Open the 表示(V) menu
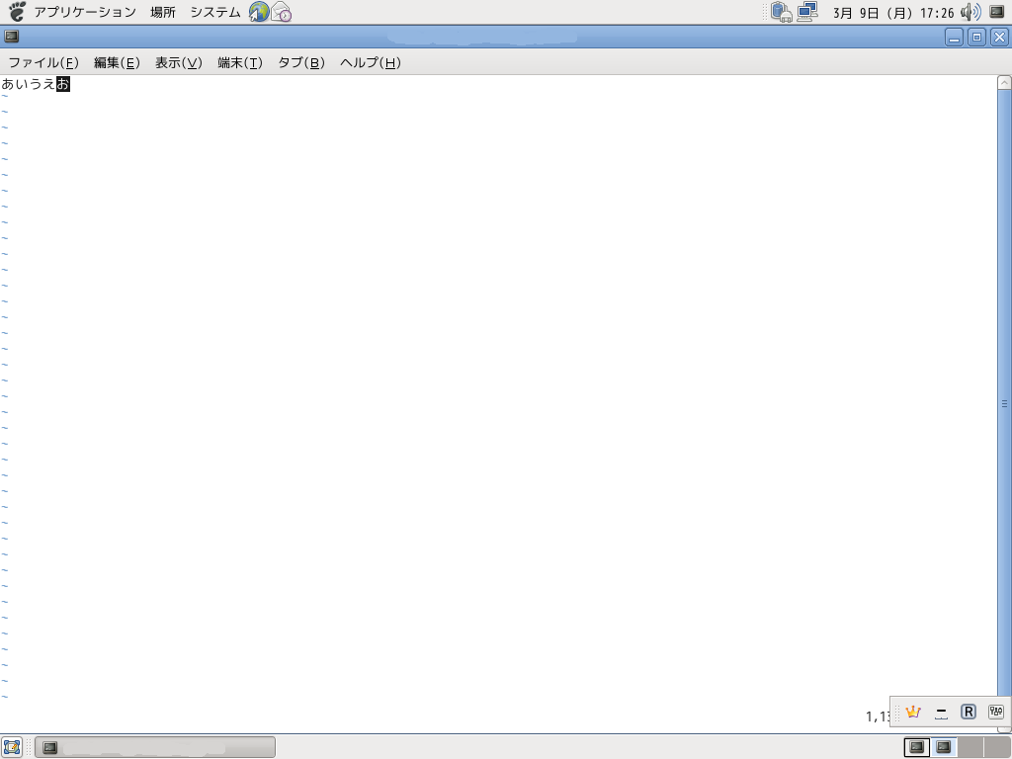This screenshot has width=1012, height=759. coord(178,62)
